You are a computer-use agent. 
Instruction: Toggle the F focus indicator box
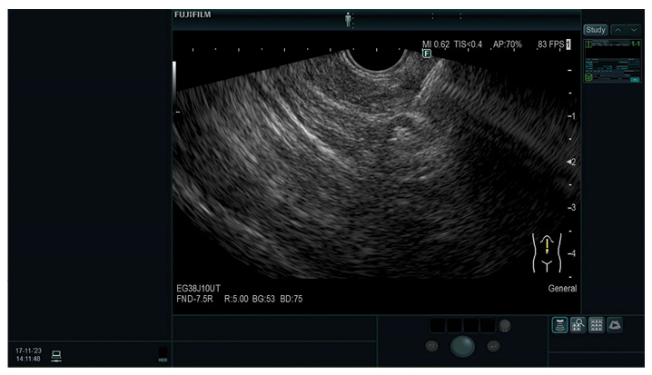click(426, 54)
